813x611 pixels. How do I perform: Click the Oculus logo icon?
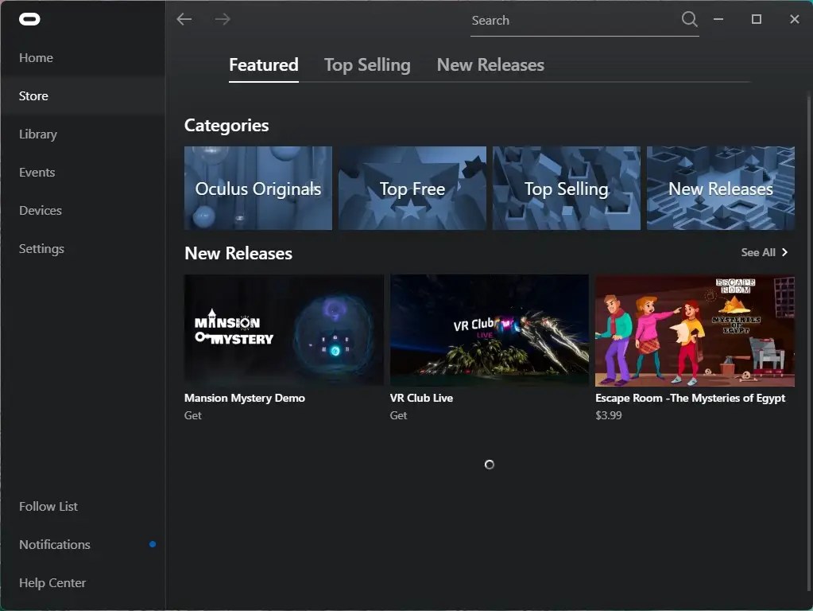click(x=29, y=18)
